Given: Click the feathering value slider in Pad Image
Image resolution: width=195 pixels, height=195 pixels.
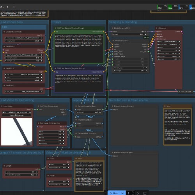Looking at the screenshot, I should pyautogui.click(x=52, y=144).
